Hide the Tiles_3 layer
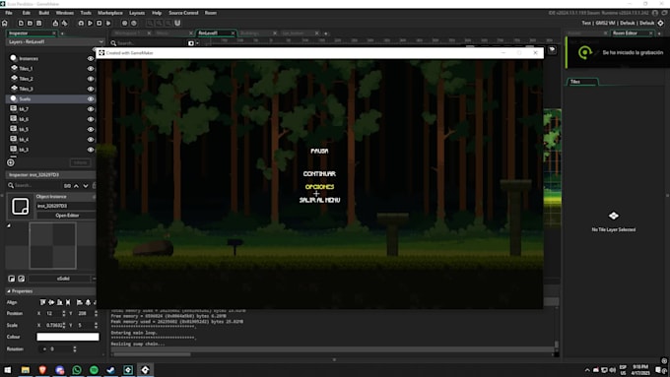 point(91,89)
